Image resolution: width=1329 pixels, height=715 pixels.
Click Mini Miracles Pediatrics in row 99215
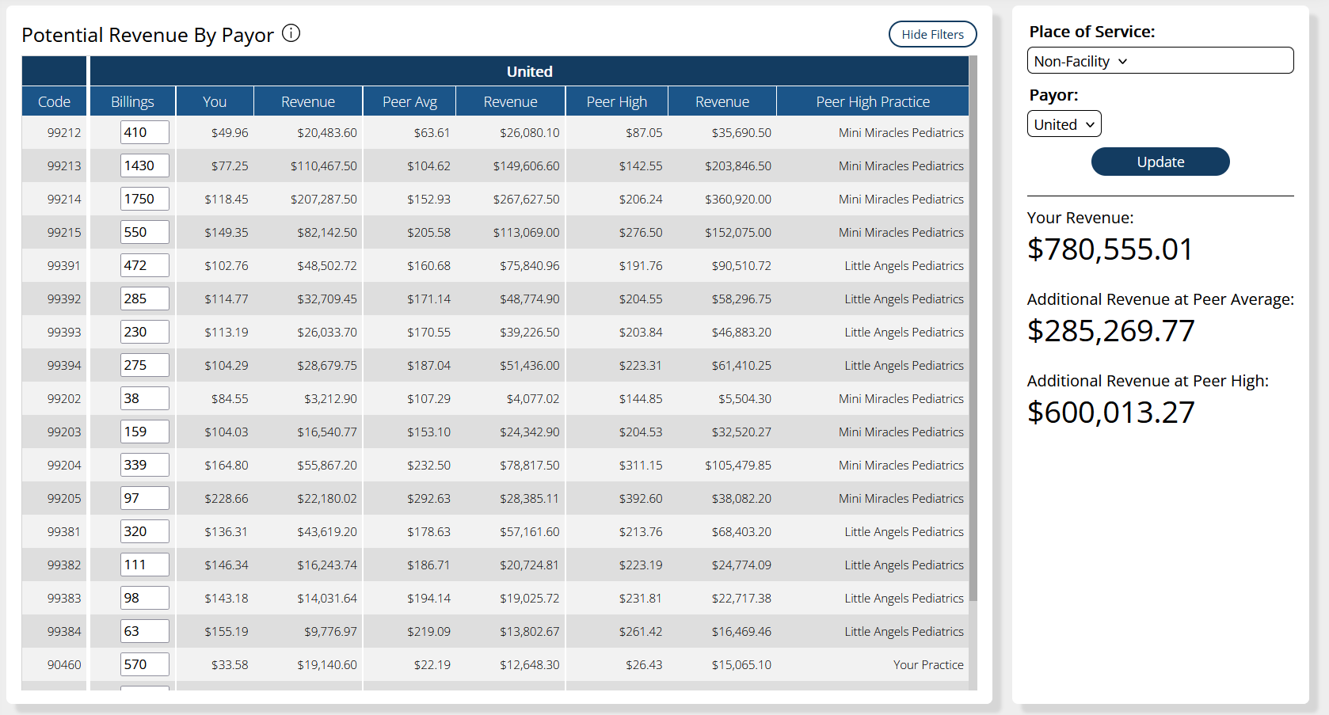pyautogui.click(x=901, y=232)
